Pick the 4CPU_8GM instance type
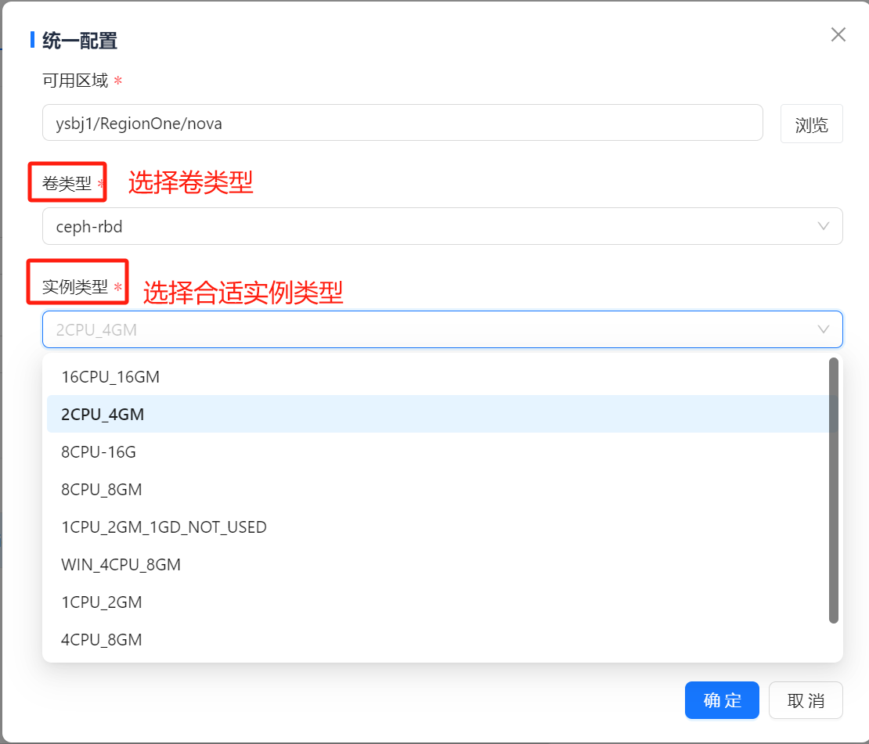The image size is (869, 744). point(102,640)
